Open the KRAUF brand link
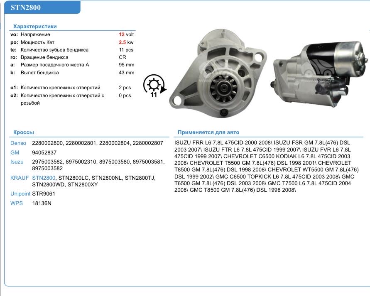The width and height of the screenshot is (370, 296). 19,178
